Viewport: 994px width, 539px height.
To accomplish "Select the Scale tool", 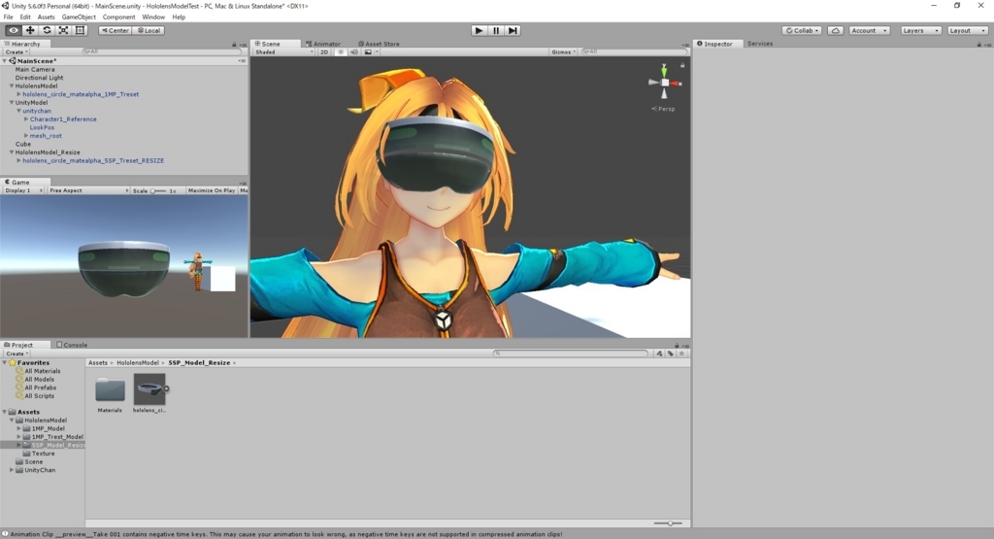I will [x=63, y=30].
